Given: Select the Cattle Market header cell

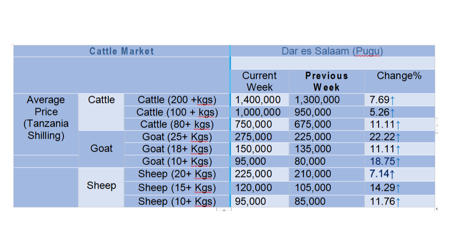Looking at the screenshot, I should tap(122, 51).
